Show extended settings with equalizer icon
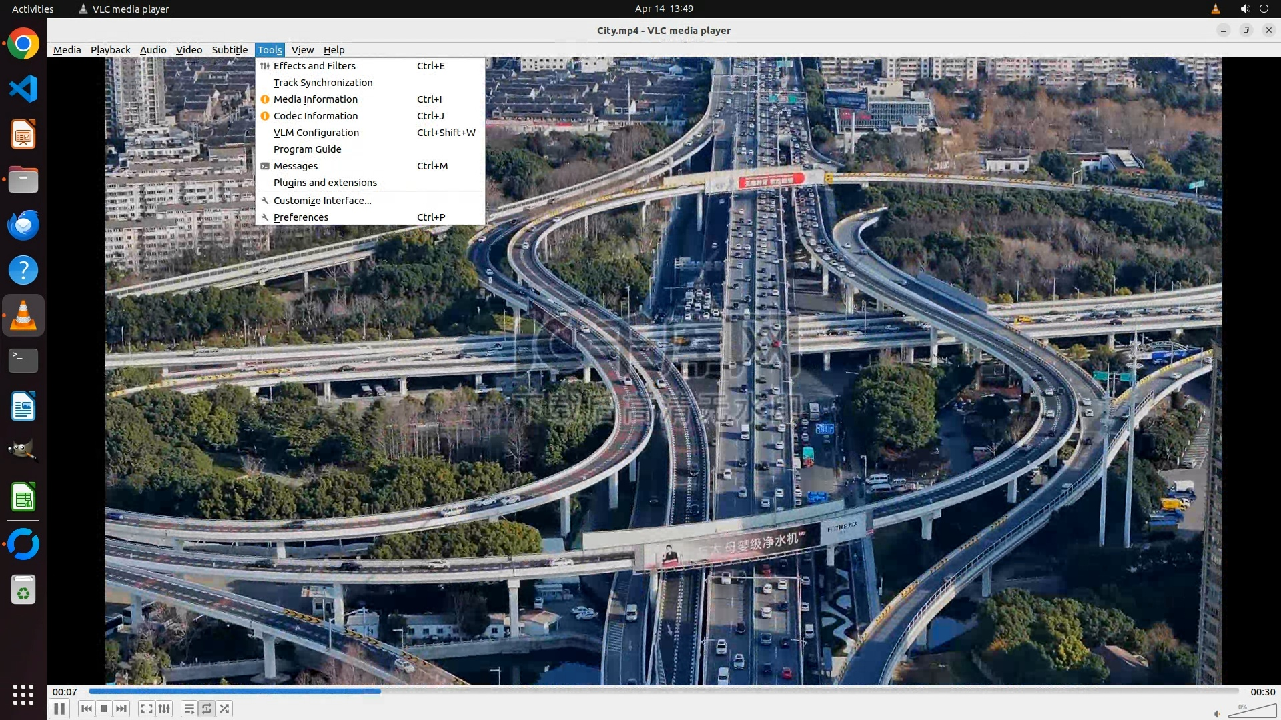Viewport: 1281px width, 720px height. (164, 709)
